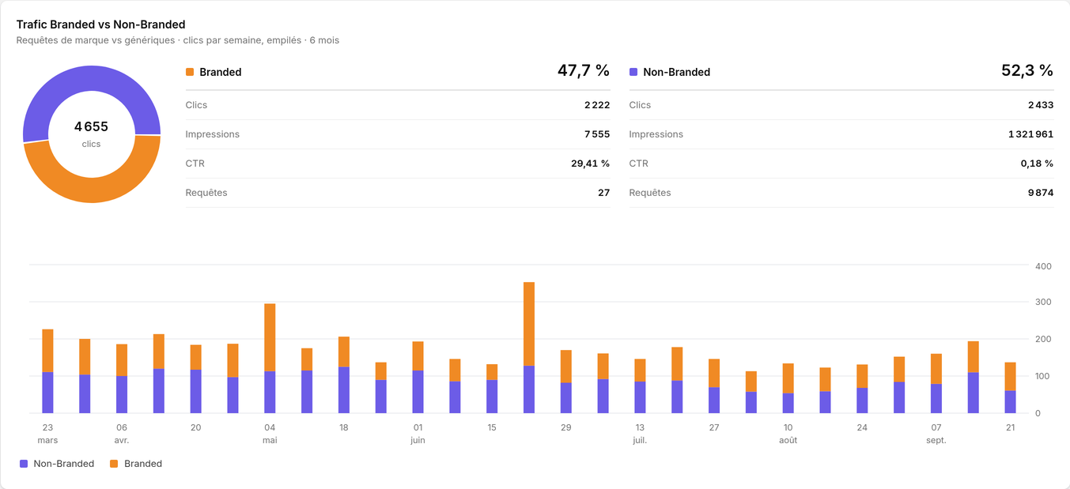Click the 18 mai weekly bar
Screen dimensions: 1070x489
click(x=344, y=375)
